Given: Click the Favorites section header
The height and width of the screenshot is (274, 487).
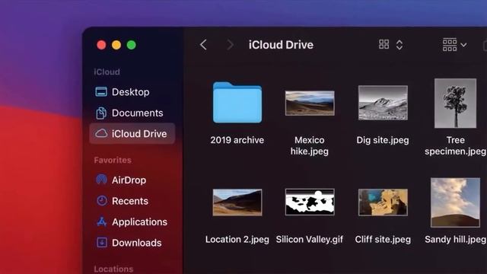Looking at the screenshot, I should pos(113,160).
